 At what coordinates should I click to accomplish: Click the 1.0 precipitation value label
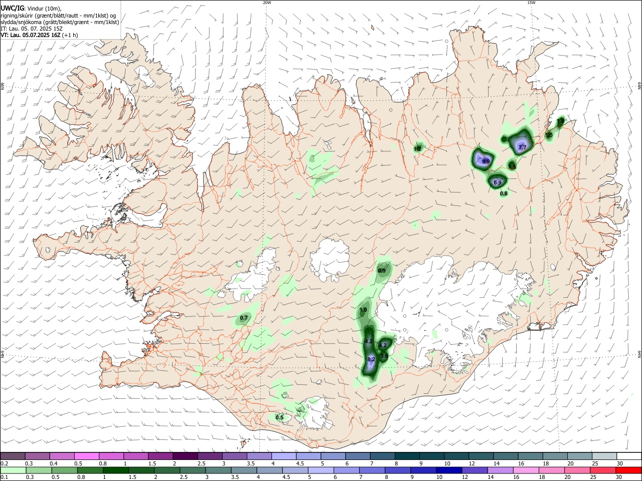[x=363, y=310]
